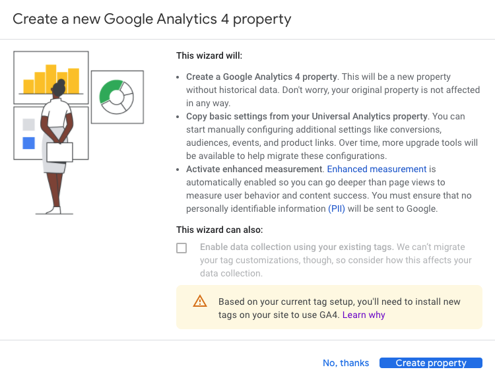Viewport: 495px width, 380px height.
Task: Click the gray square in illustration
Action: click(x=29, y=125)
